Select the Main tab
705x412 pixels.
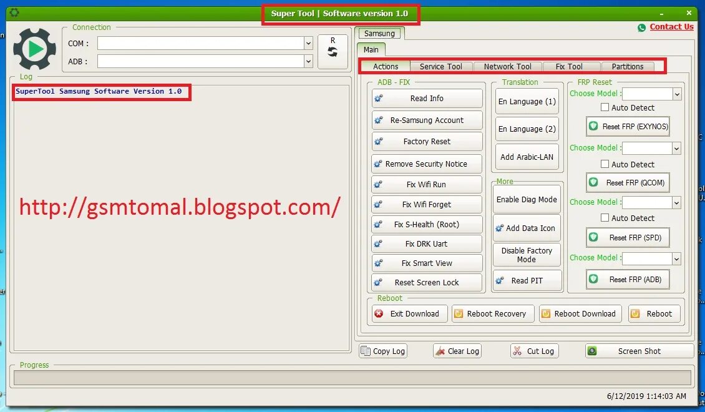(371, 49)
